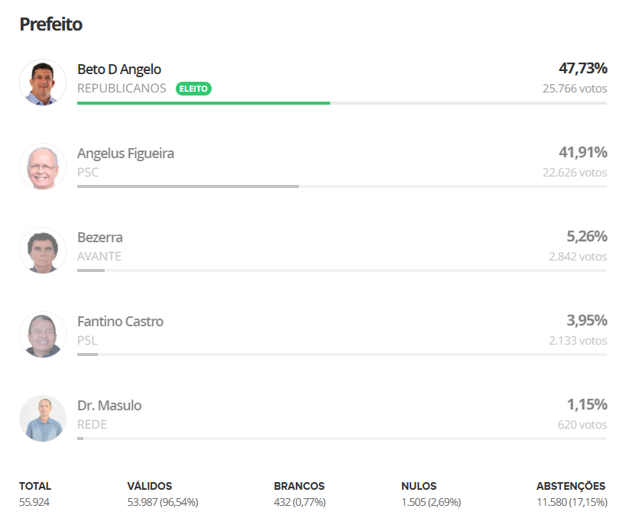Click the Fantino Castro candidate name
Viewport: 632px width, 515px height.
pos(120,322)
